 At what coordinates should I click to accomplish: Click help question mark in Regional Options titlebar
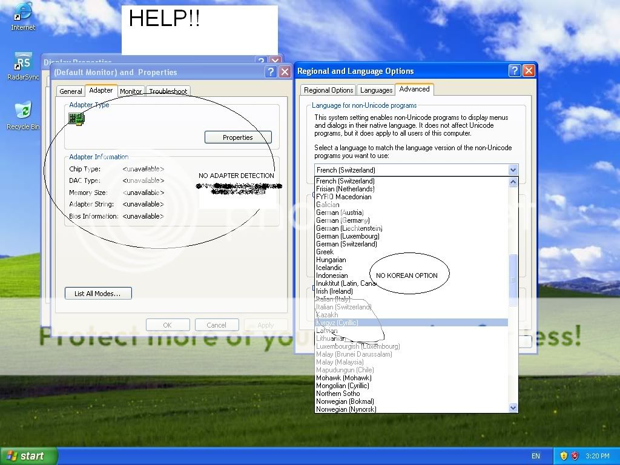[514, 71]
